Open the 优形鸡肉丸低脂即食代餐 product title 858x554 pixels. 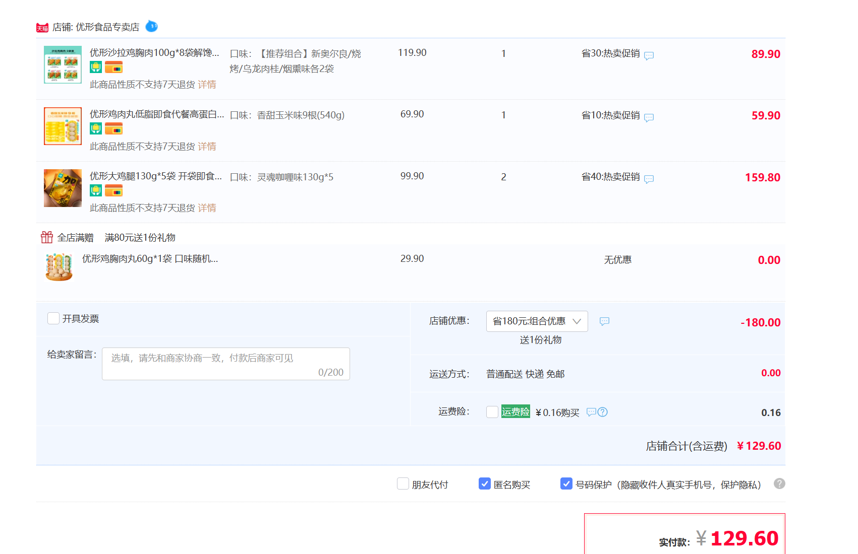click(157, 114)
